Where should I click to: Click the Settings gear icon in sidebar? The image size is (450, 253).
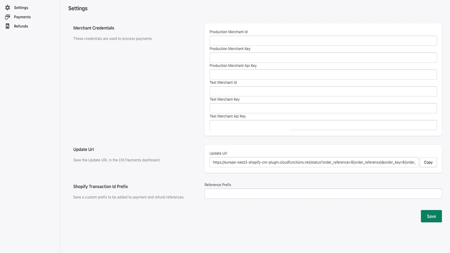click(x=8, y=8)
